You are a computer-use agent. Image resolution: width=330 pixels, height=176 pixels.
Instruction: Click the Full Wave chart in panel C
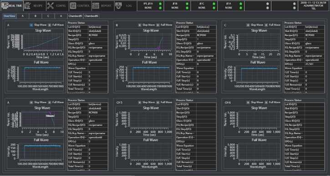tap(252, 76)
